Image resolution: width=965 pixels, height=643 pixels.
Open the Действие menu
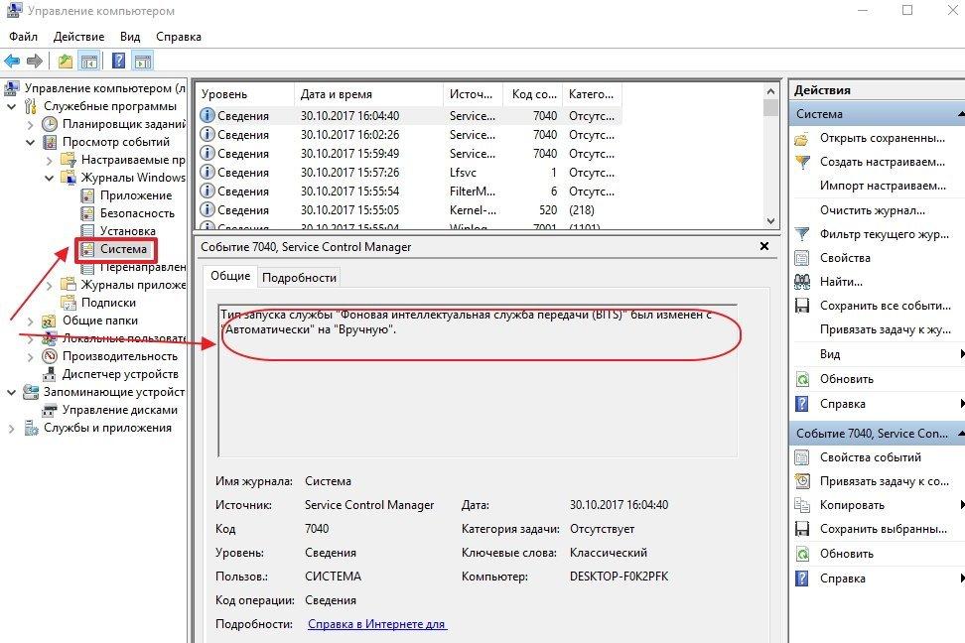tap(78, 37)
